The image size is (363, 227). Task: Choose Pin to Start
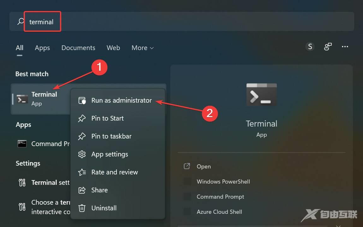(118, 118)
